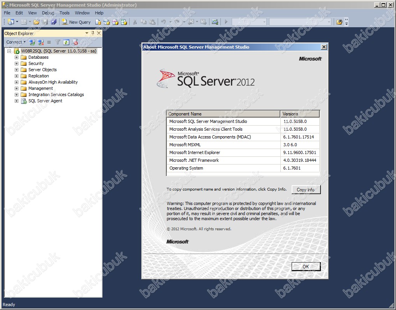Viewport: 396px width, 310px height.
Task: Click the Save All toolbar icon
Action: 54,22
